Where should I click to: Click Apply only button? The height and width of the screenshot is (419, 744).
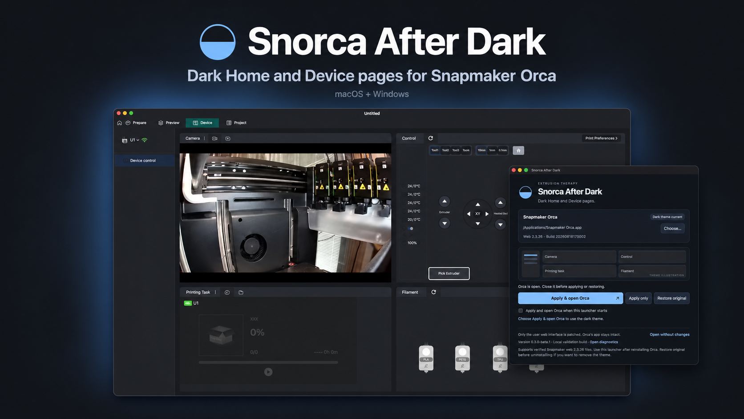[638, 298]
